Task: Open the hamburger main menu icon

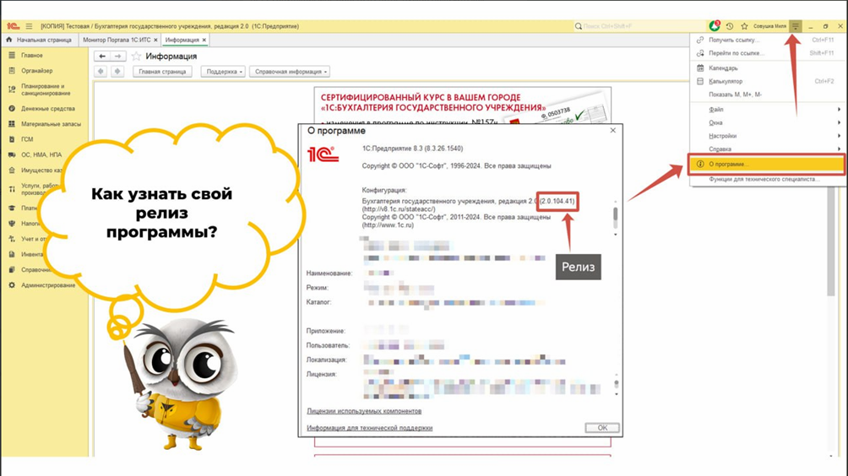Action: [x=29, y=26]
